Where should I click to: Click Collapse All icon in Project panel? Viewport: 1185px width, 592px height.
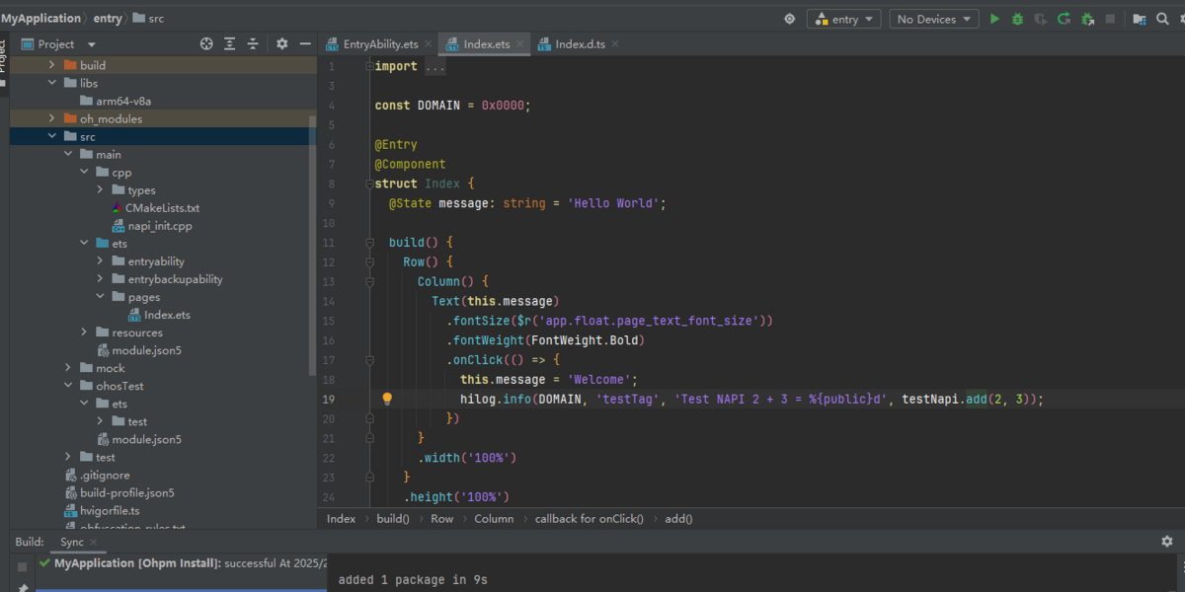click(x=253, y=44)
